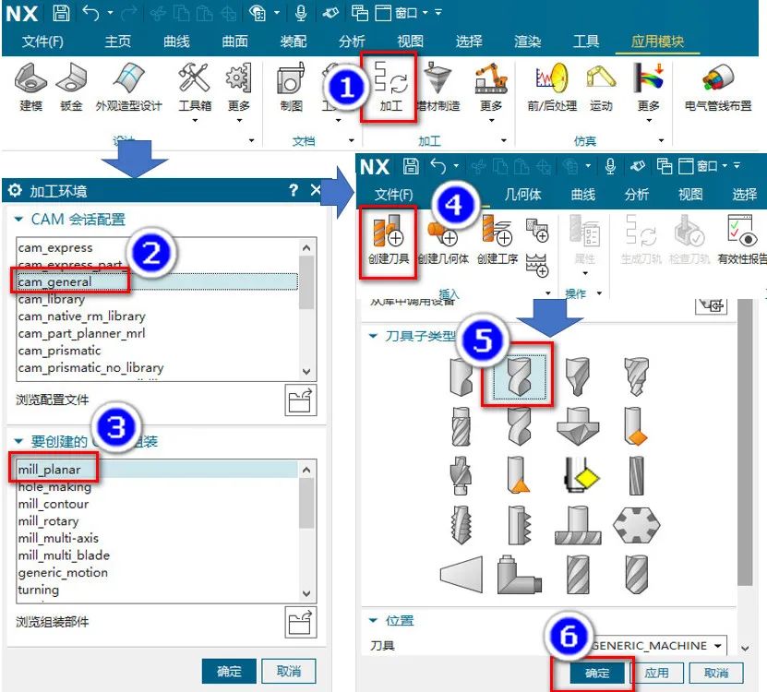Click 确定 in the 加工环境 dialog
This screenshot has width=767, height=692.
click(229, 671)
